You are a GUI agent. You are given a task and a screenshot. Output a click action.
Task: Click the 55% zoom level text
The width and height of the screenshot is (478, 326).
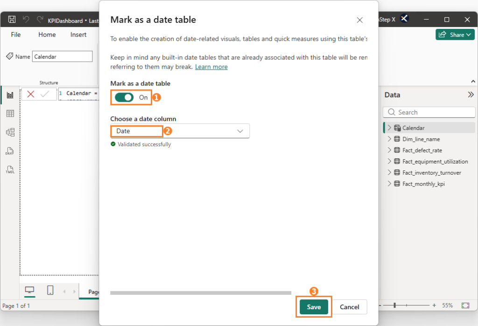point(447,305)
